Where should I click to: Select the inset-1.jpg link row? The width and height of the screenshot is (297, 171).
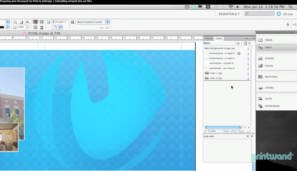227,73
